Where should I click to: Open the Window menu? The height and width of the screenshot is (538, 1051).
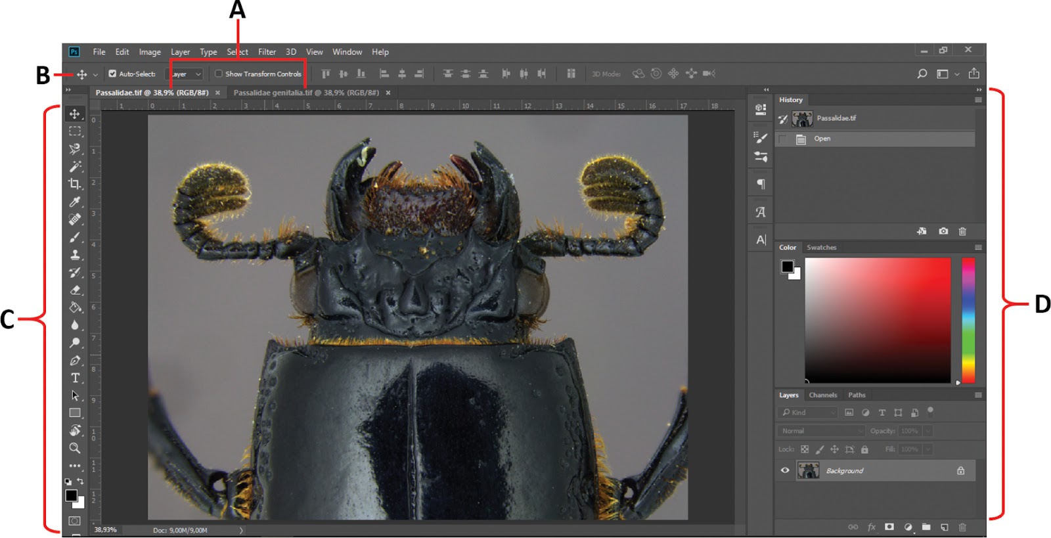coord(347,52)
